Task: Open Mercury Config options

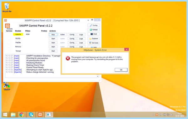Action: coord(72,47)
